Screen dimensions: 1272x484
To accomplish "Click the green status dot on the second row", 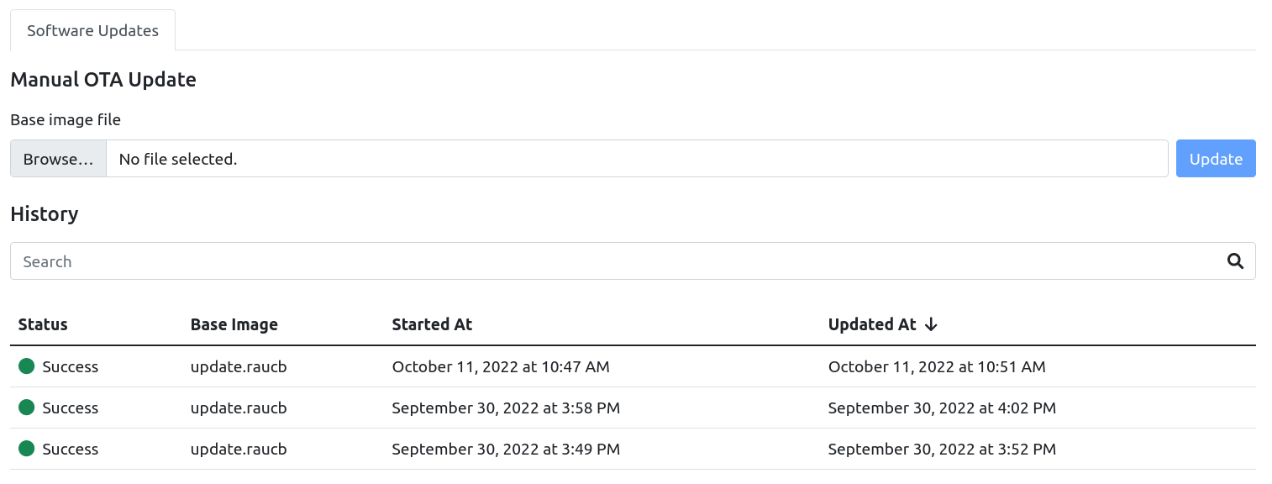I will [25, 408].
